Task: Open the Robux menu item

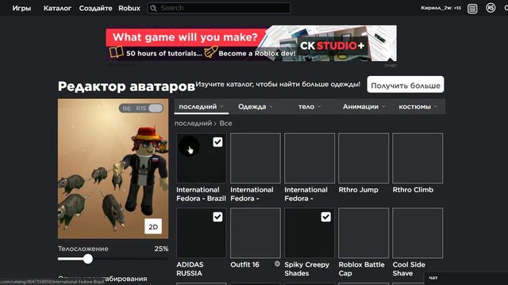Action: (x=129, y=8)
